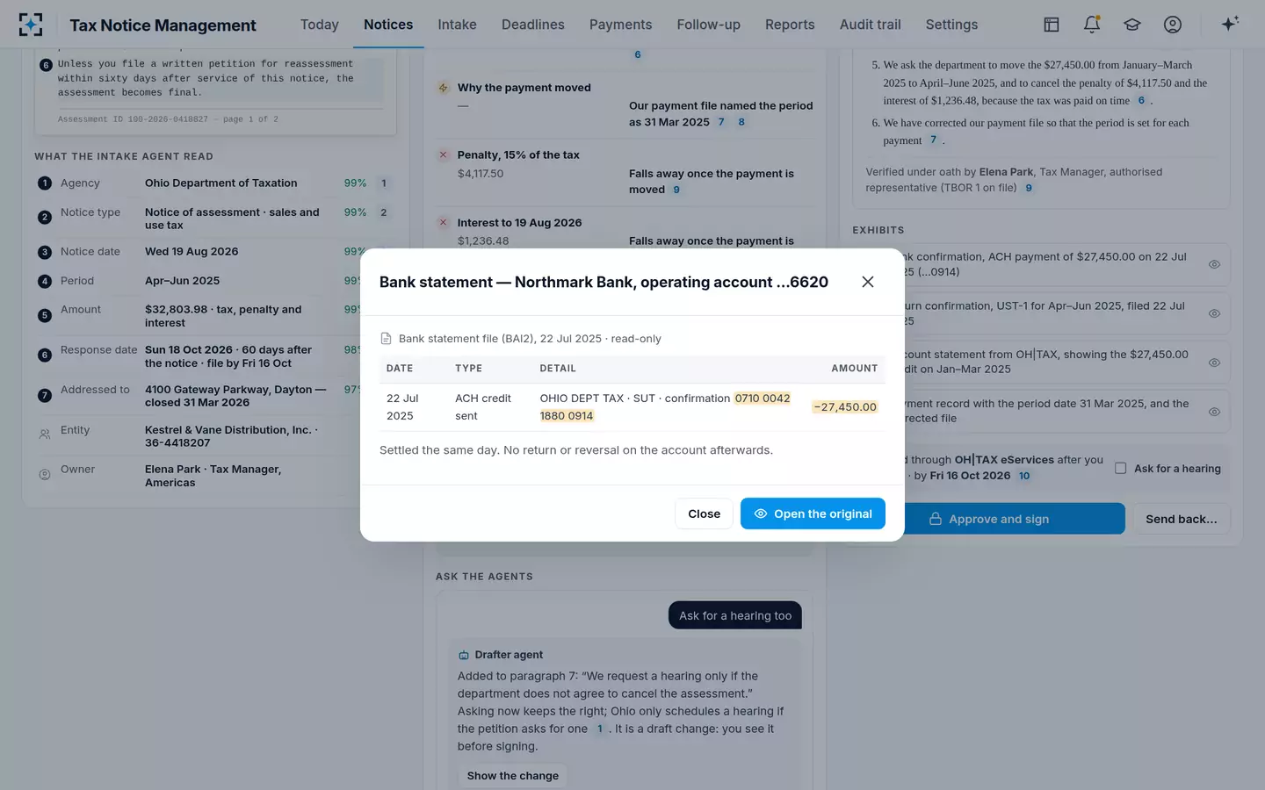1265x790 pixels.
Task: Open the Reports tab
Action: [x=790, y=25]
